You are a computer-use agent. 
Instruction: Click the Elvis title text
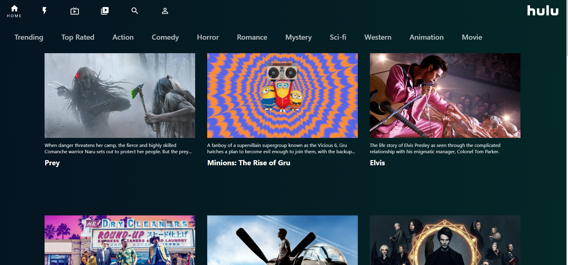click(x=377, y=163)
